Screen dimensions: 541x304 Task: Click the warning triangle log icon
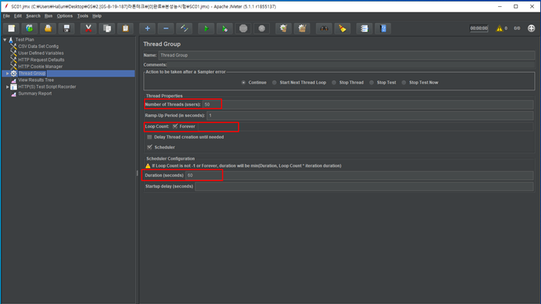point(500,28)
